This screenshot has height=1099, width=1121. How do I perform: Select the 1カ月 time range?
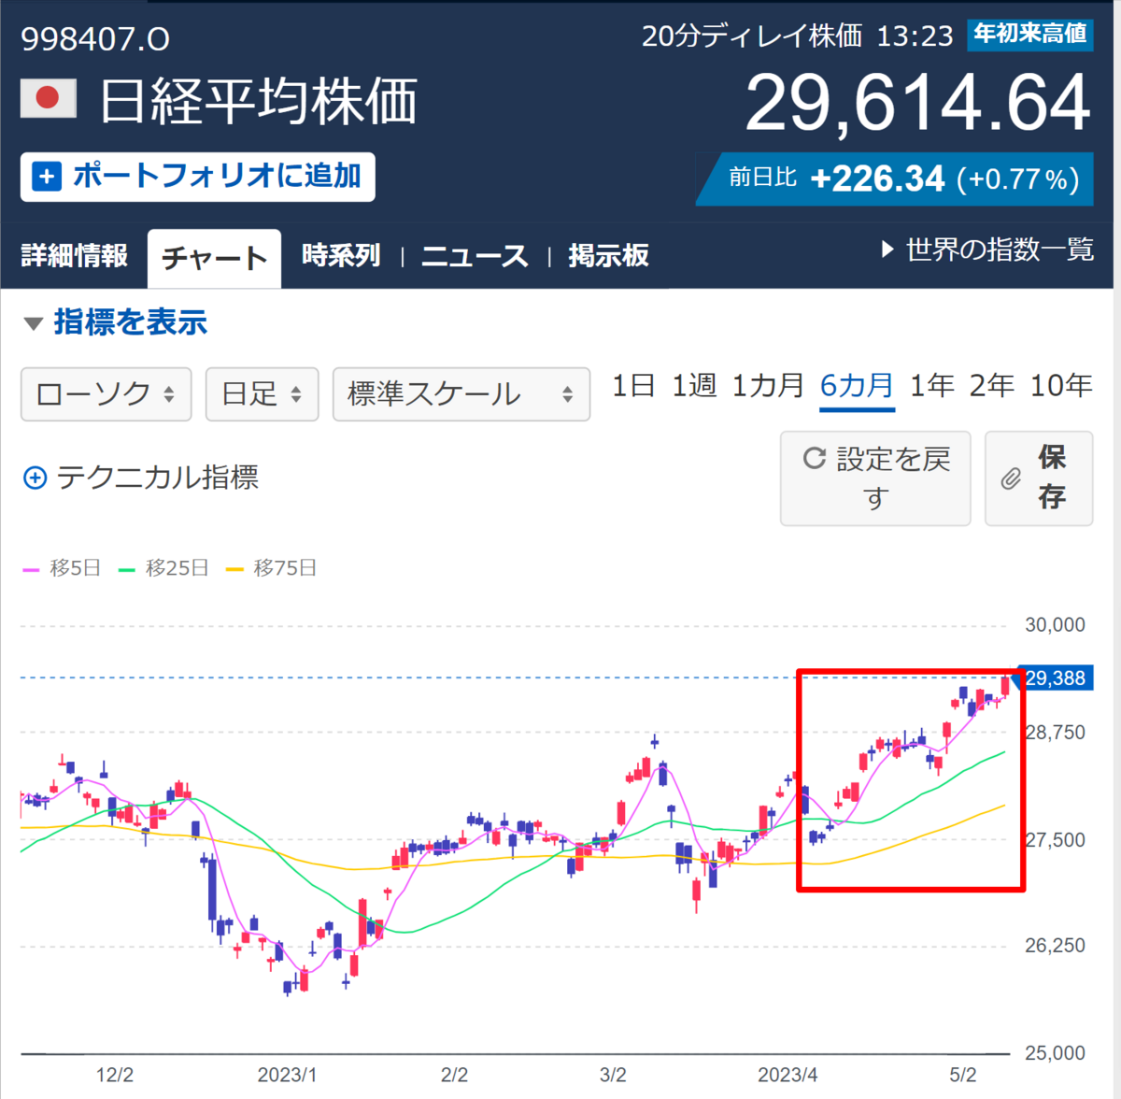(768, 386)
